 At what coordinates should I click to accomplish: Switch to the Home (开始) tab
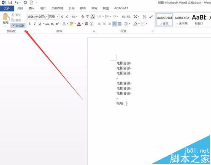point(20,8)
